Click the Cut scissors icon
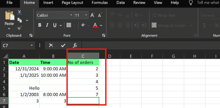 pos(20,12)
